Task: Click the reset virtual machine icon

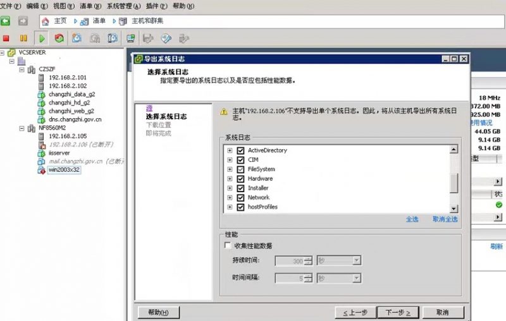Action: [59, 38]
